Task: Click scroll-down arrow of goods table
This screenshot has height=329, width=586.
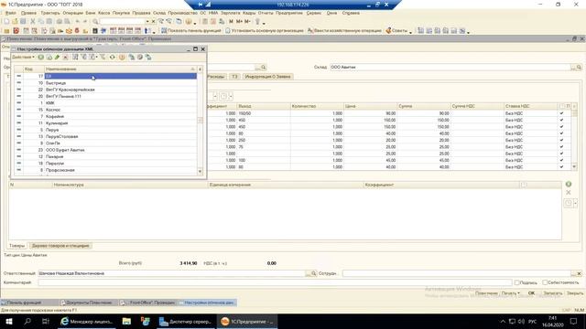Action: (x=574, y=167)
